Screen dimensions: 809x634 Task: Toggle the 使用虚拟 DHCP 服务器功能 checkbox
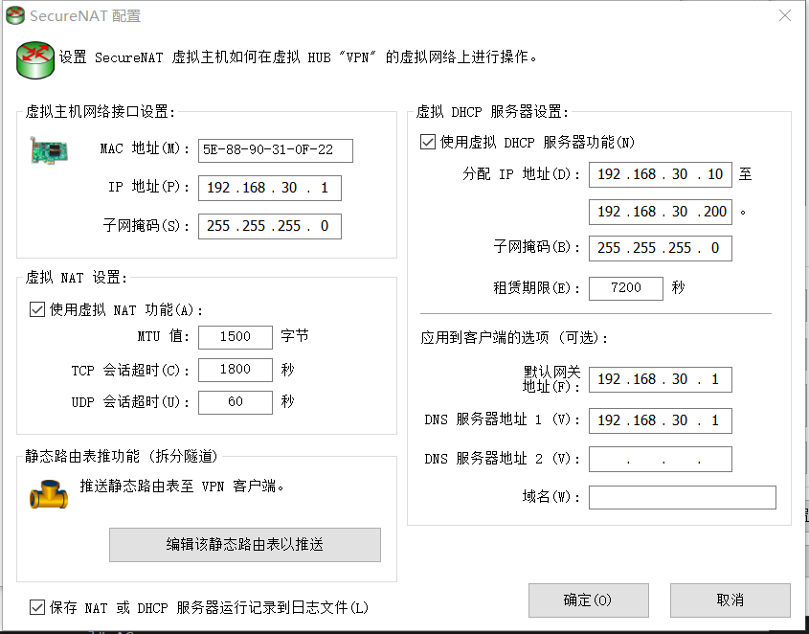pos(428,142)
